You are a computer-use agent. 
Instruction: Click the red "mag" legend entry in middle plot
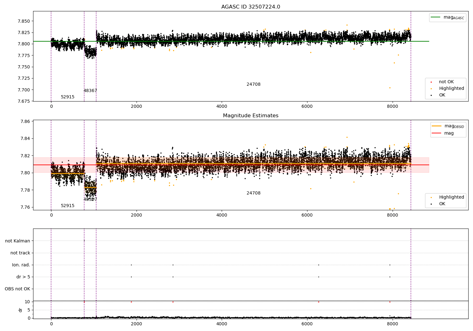pyautogui.click(x=443, y=133)
